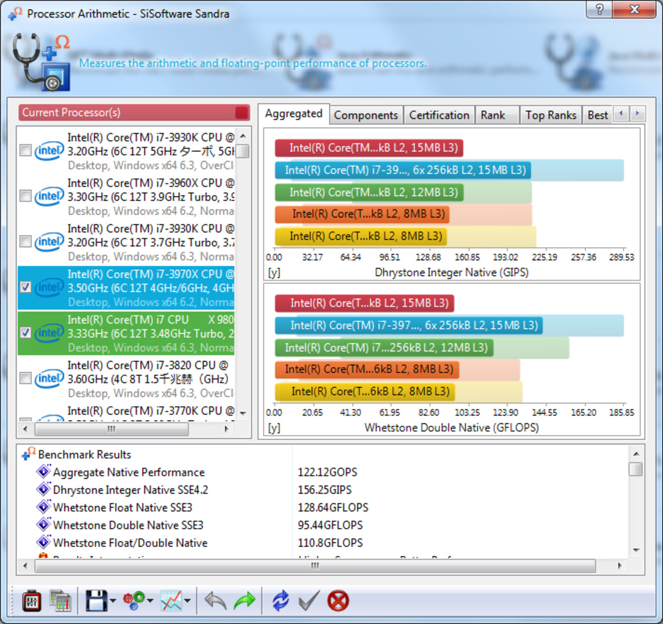Viewport: 663px width, 624px height.
Task: Check the i7-3820 3.60GHz checkbox
Action: click(26, 379)
